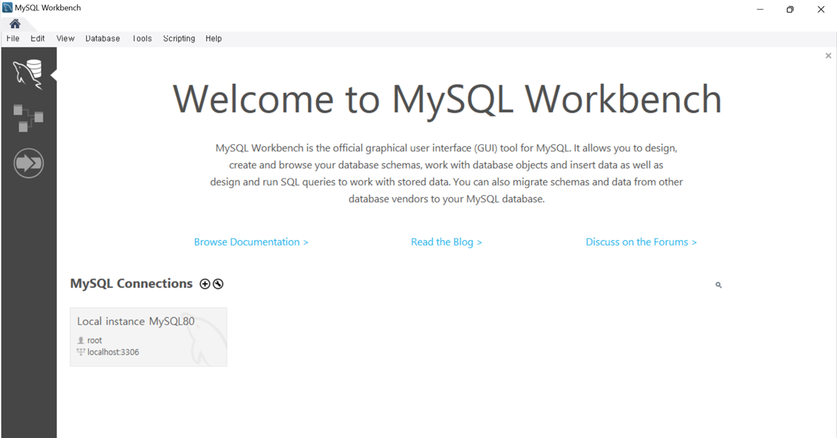Open the Home tab icon
837x438 pixels.
[15, 24]
